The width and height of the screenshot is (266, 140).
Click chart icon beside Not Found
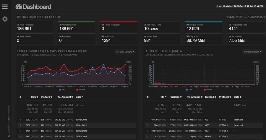(x=103, y=36)
